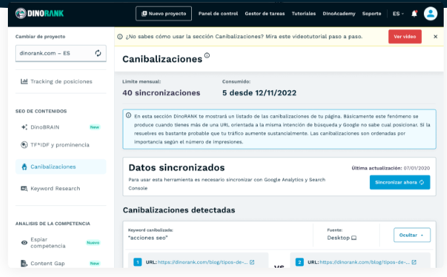447x277 pixels.
Task: Click the Desktop monitor icon
Action: [x=354, y=238]
